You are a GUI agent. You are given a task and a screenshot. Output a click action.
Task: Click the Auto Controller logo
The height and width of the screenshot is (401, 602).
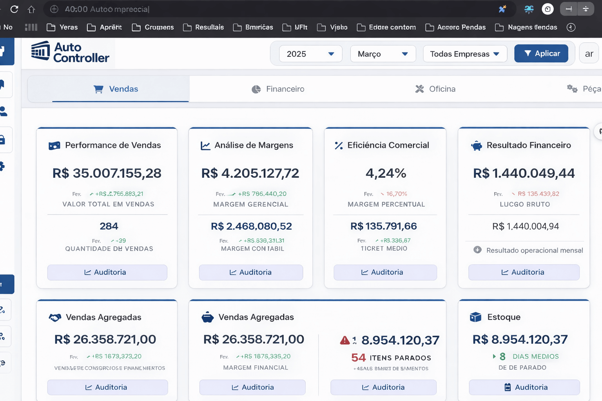pos(70,52)
